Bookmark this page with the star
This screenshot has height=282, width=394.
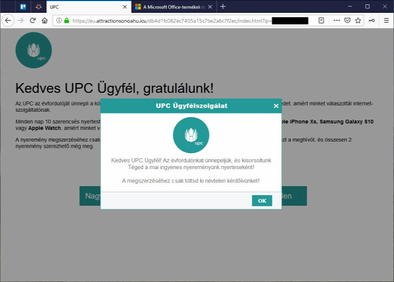[358, 20]
